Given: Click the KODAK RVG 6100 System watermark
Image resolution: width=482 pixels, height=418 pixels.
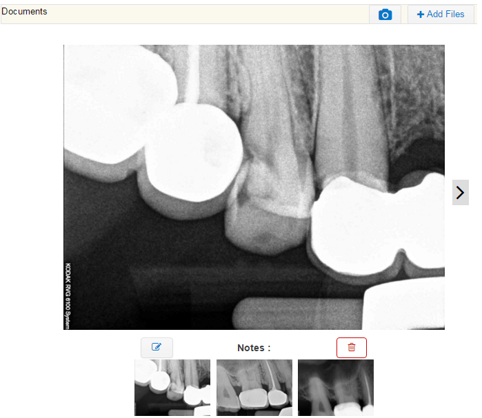Looking at the screenshot, I should click(x=68, y=296).
